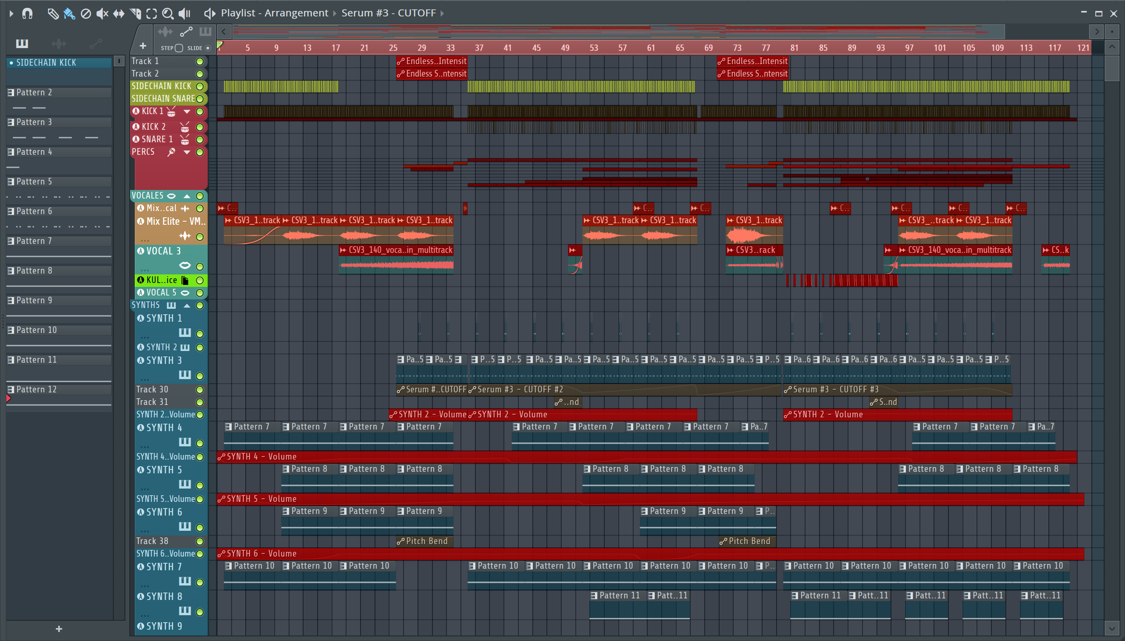Select the Slip tool

[x=119, y=14]
